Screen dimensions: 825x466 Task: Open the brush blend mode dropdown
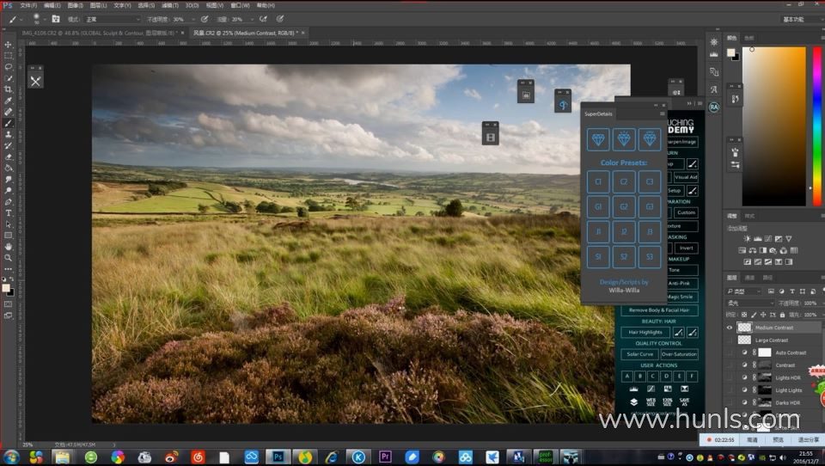pyautogui.click(x=113, y=19)
